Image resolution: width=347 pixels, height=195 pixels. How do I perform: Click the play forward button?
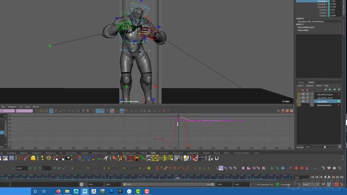pyautogui.click(x=329, y=177)
